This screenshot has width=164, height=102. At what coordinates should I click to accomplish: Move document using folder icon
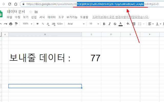(36, 12)
